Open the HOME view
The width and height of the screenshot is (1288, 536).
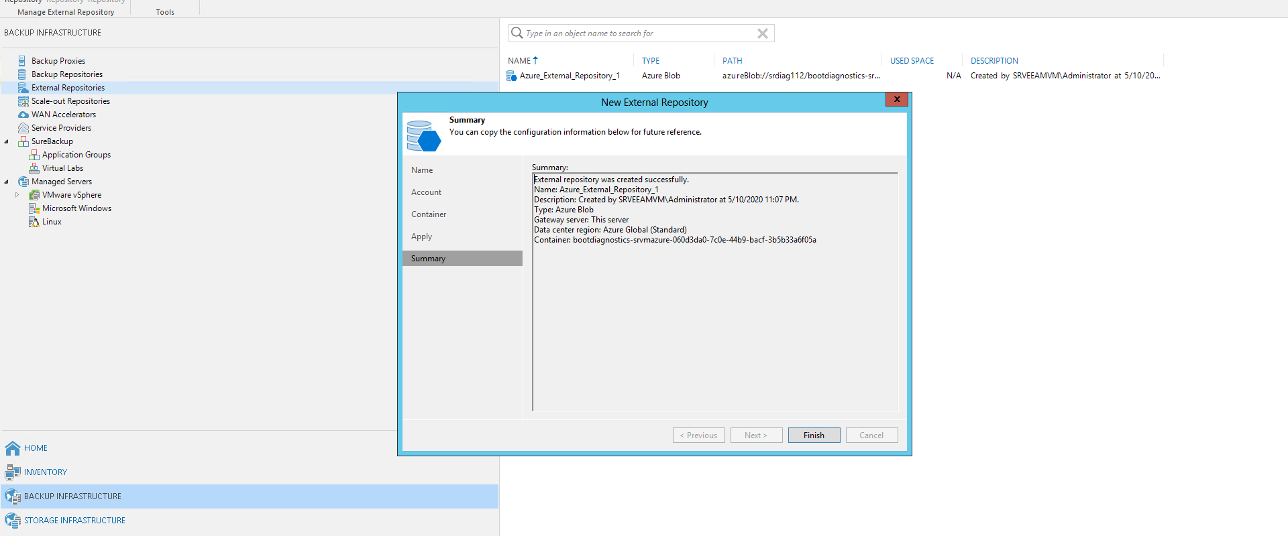[x=36, y=448]
